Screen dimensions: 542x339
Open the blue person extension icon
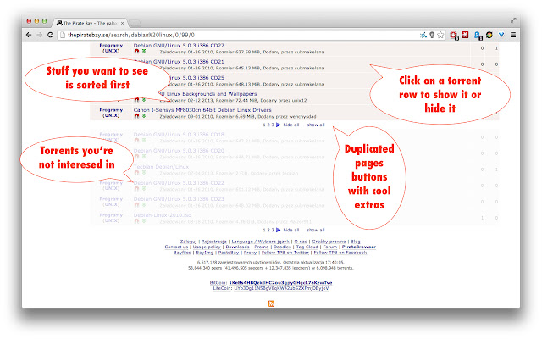pyautogui.click(x=478, y=35)
